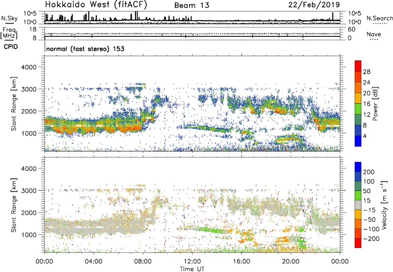Click '1000' tick on power panel axis
The image size is (393, 272).
coord(28,133)
